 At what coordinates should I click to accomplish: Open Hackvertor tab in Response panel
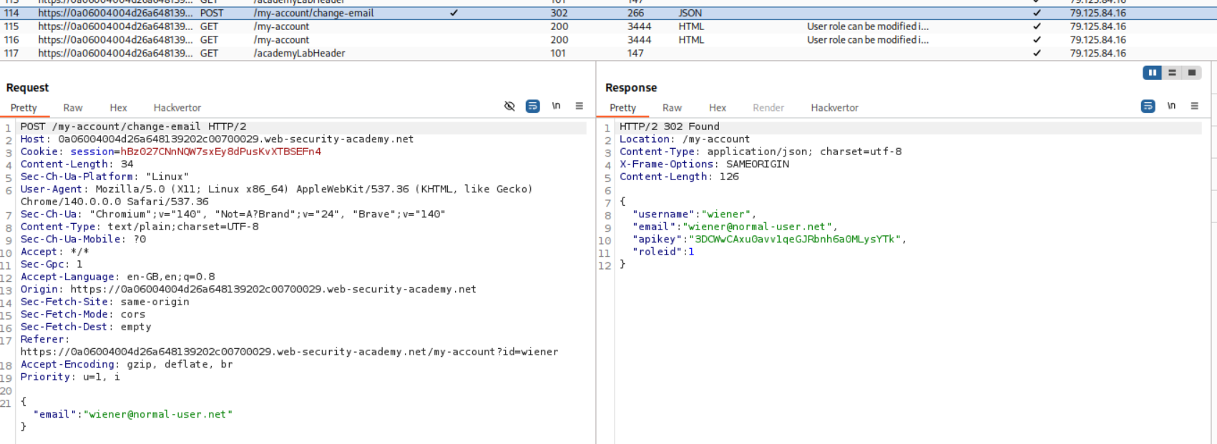pyautogui.click(x=834, y=108)
